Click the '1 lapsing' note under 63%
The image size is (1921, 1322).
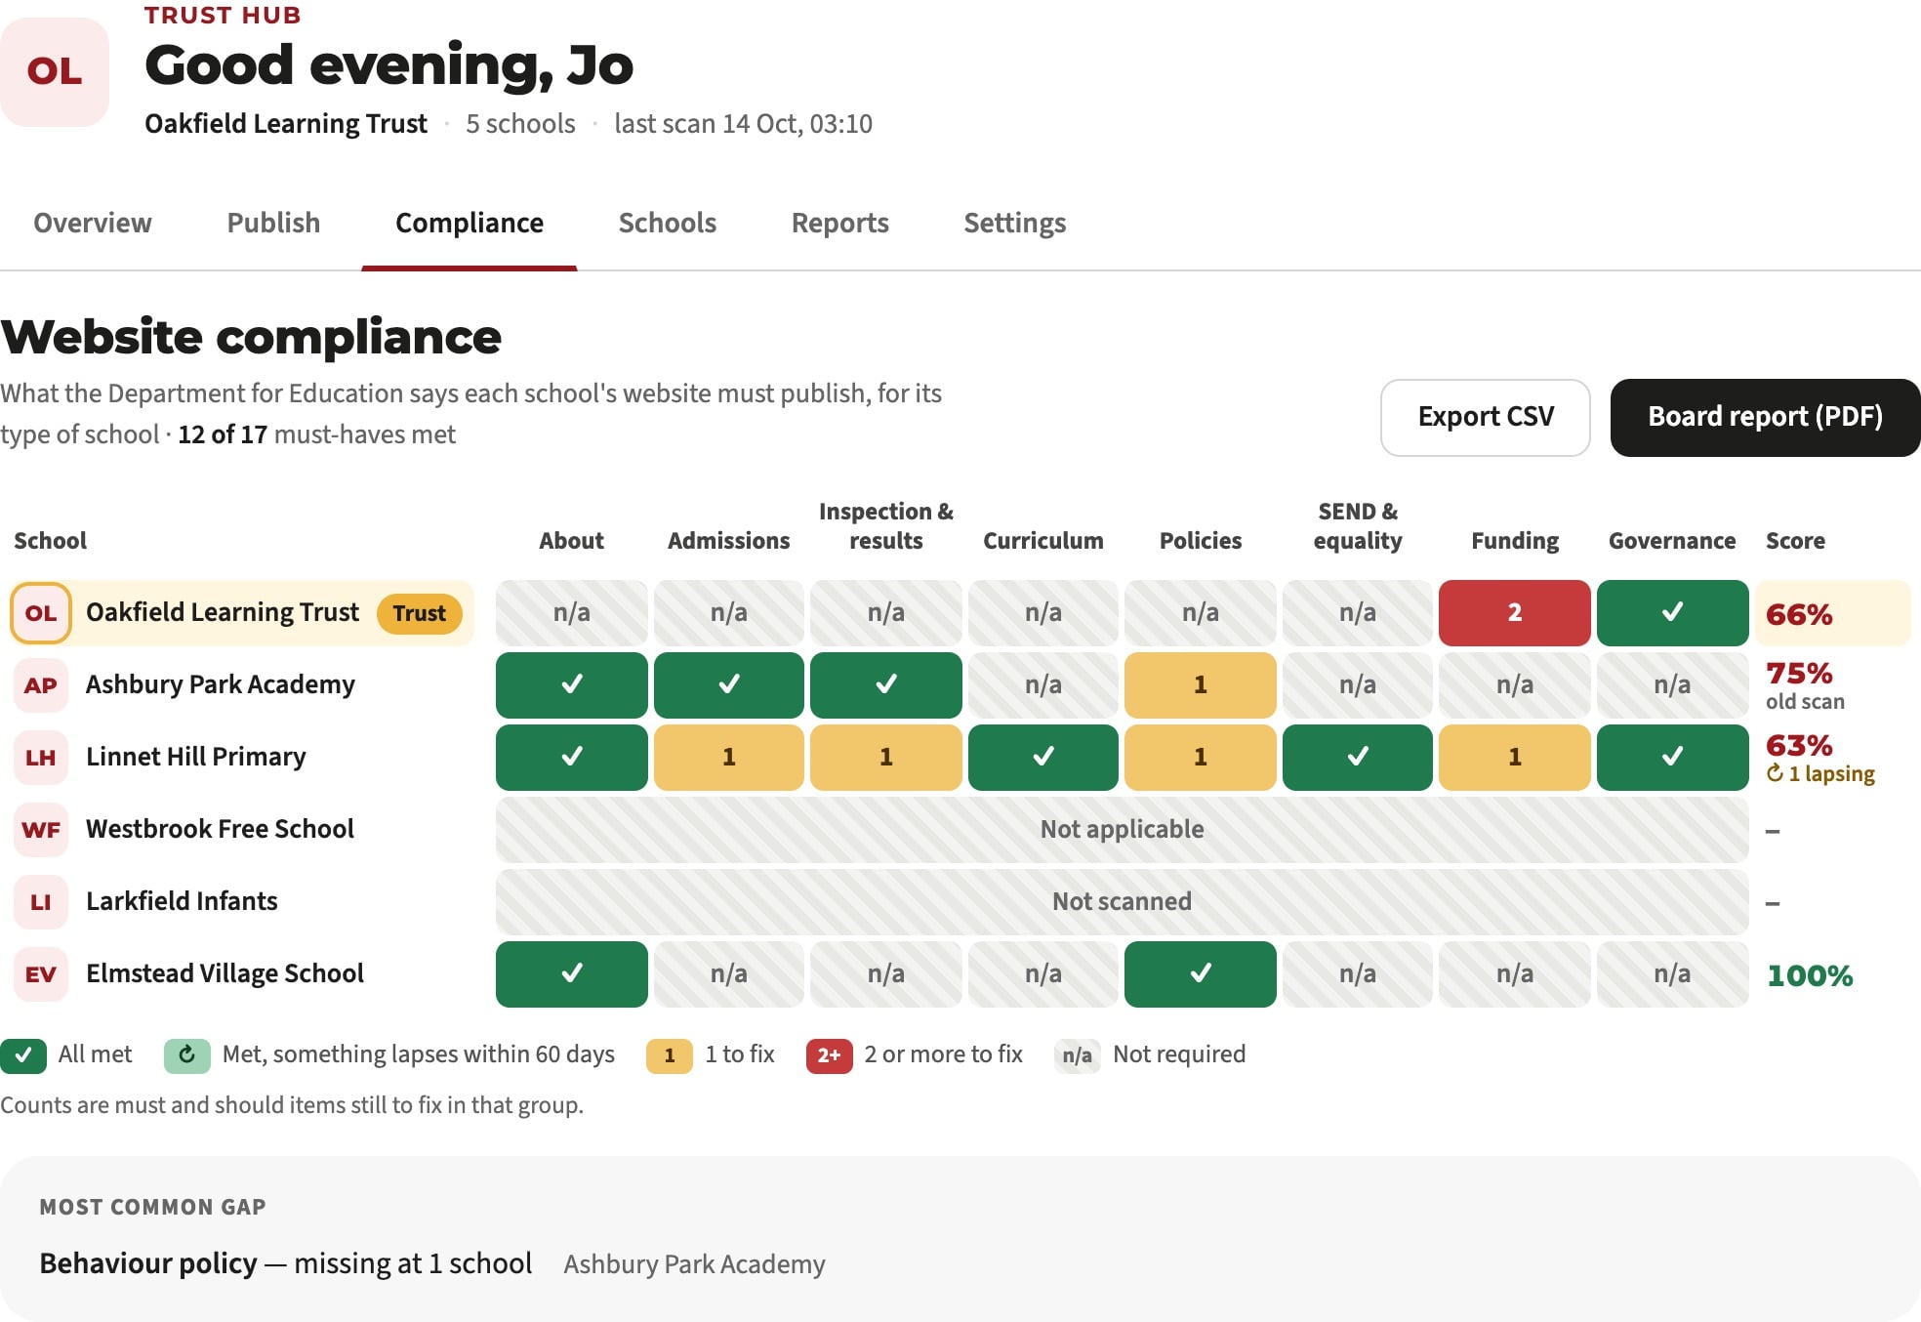(x=1820, y=774)
